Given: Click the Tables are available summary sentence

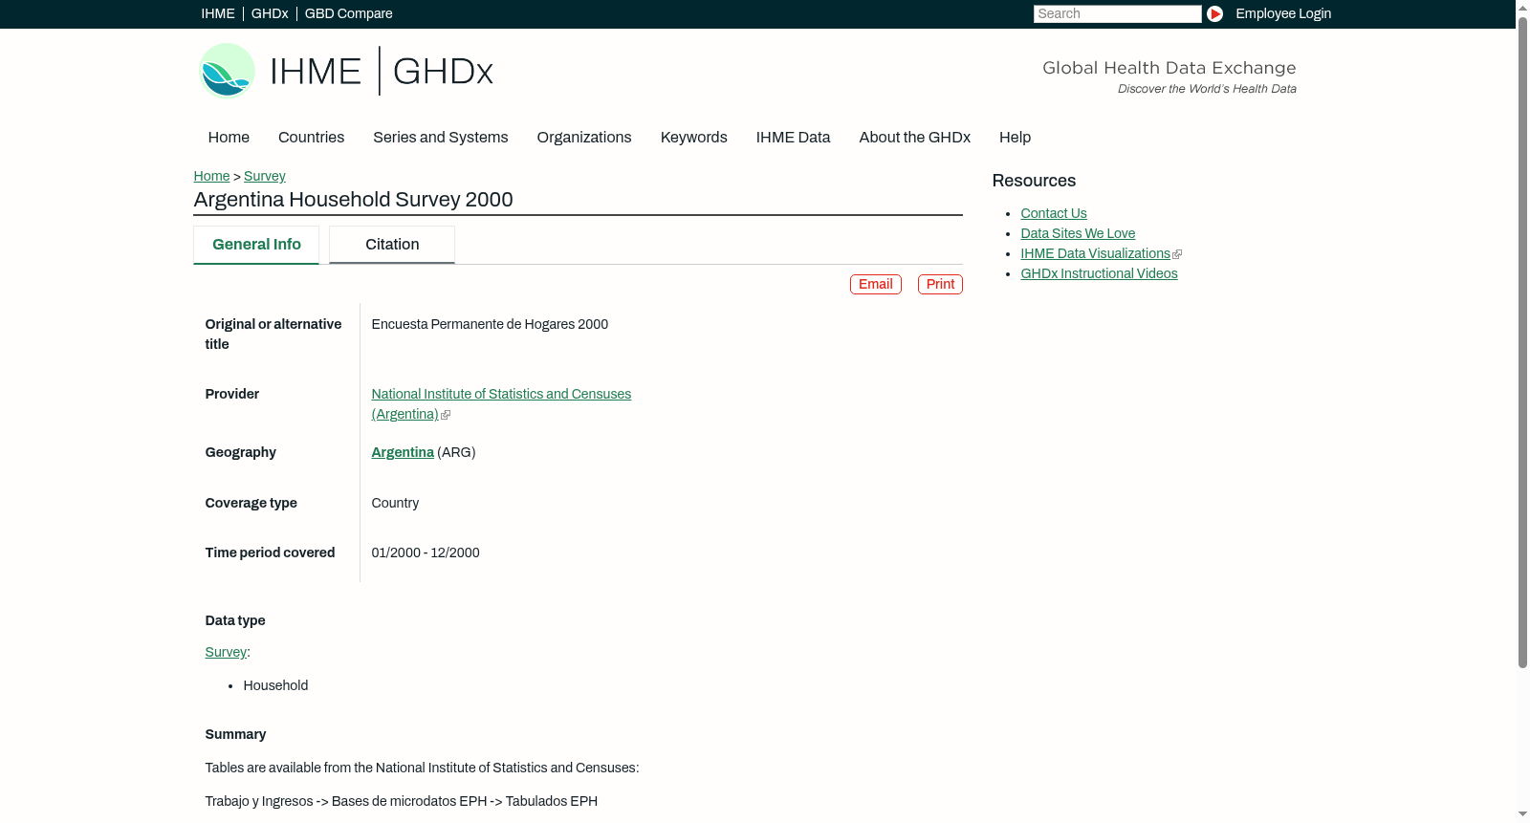Looking at the screenshot, I should point(422,768).
